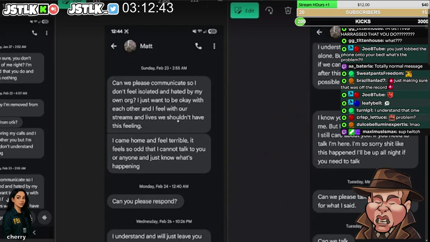Image resolution: width=430 pixels, height=242 pixels.
Task: Open Matt's contact avatar
Action: pos(130,46)
